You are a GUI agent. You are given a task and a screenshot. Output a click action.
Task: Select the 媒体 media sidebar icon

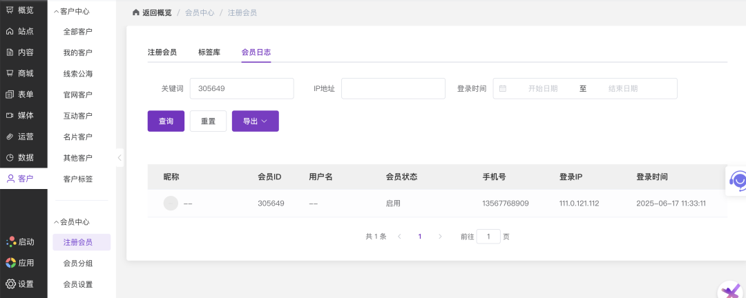click(x=10, y=115)
